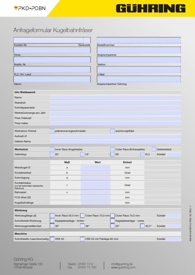Toggle HSK 63 mit Planlage 80 mm

82,239
